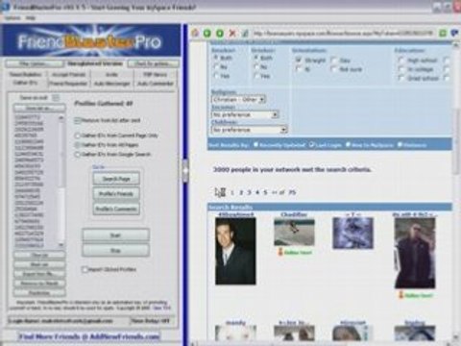The height and width of the screenshot is (346, 461).
Task: Check the Not sure orientation checkbox
Action: [333, 69]
